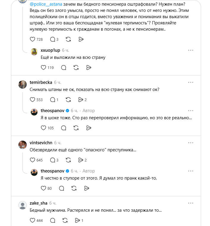Open the three replies to vintsevichn's comment
The width and height of the screenshot is (210, 226).
[54, 160]
